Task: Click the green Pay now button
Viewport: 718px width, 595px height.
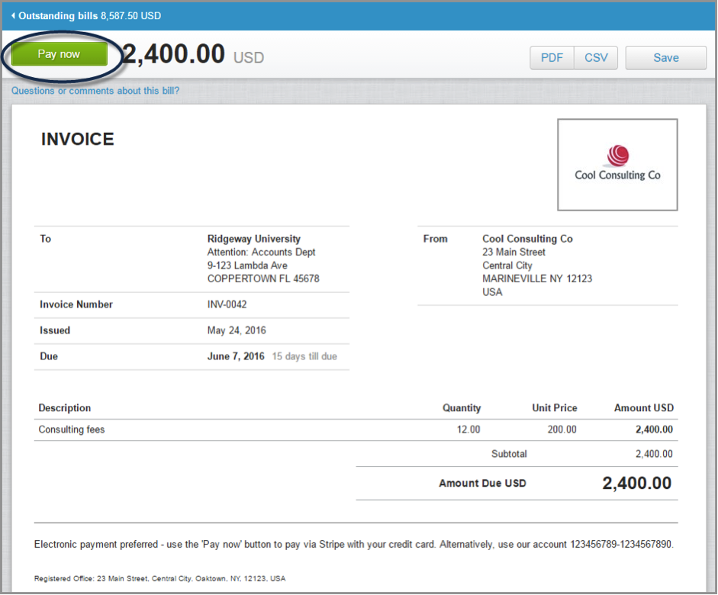Action: tap(59, 54)
